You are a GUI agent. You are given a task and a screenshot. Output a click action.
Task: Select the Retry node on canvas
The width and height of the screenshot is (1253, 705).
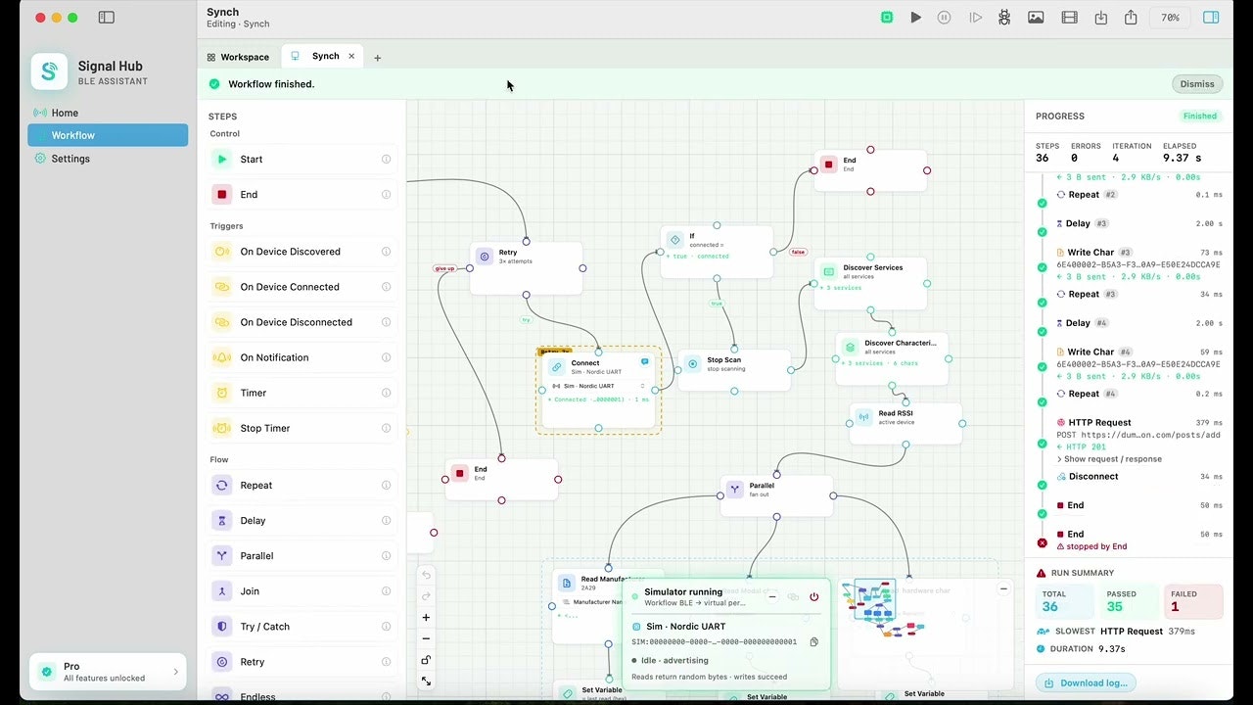pos(526,267)
